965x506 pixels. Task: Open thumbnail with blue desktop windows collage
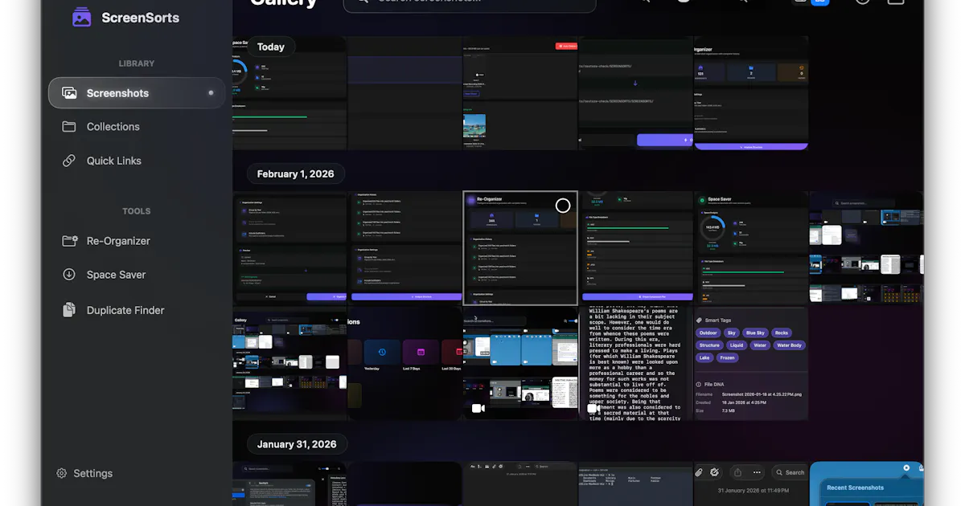pyautogui.click(x=520, y=364)
